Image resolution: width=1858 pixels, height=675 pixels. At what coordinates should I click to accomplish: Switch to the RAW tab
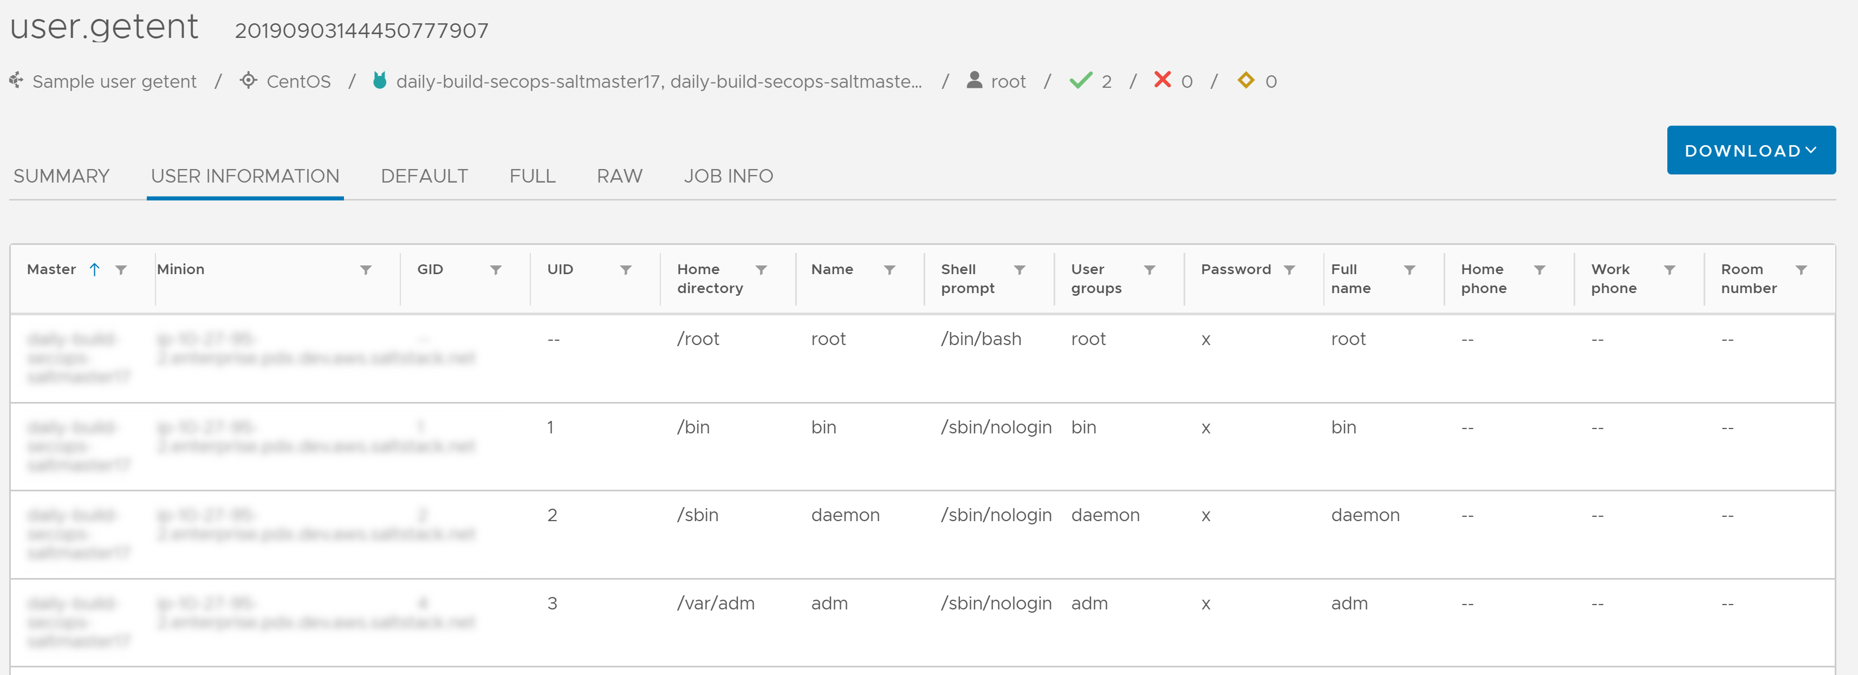pyautogui.click(x=619, y=177)
